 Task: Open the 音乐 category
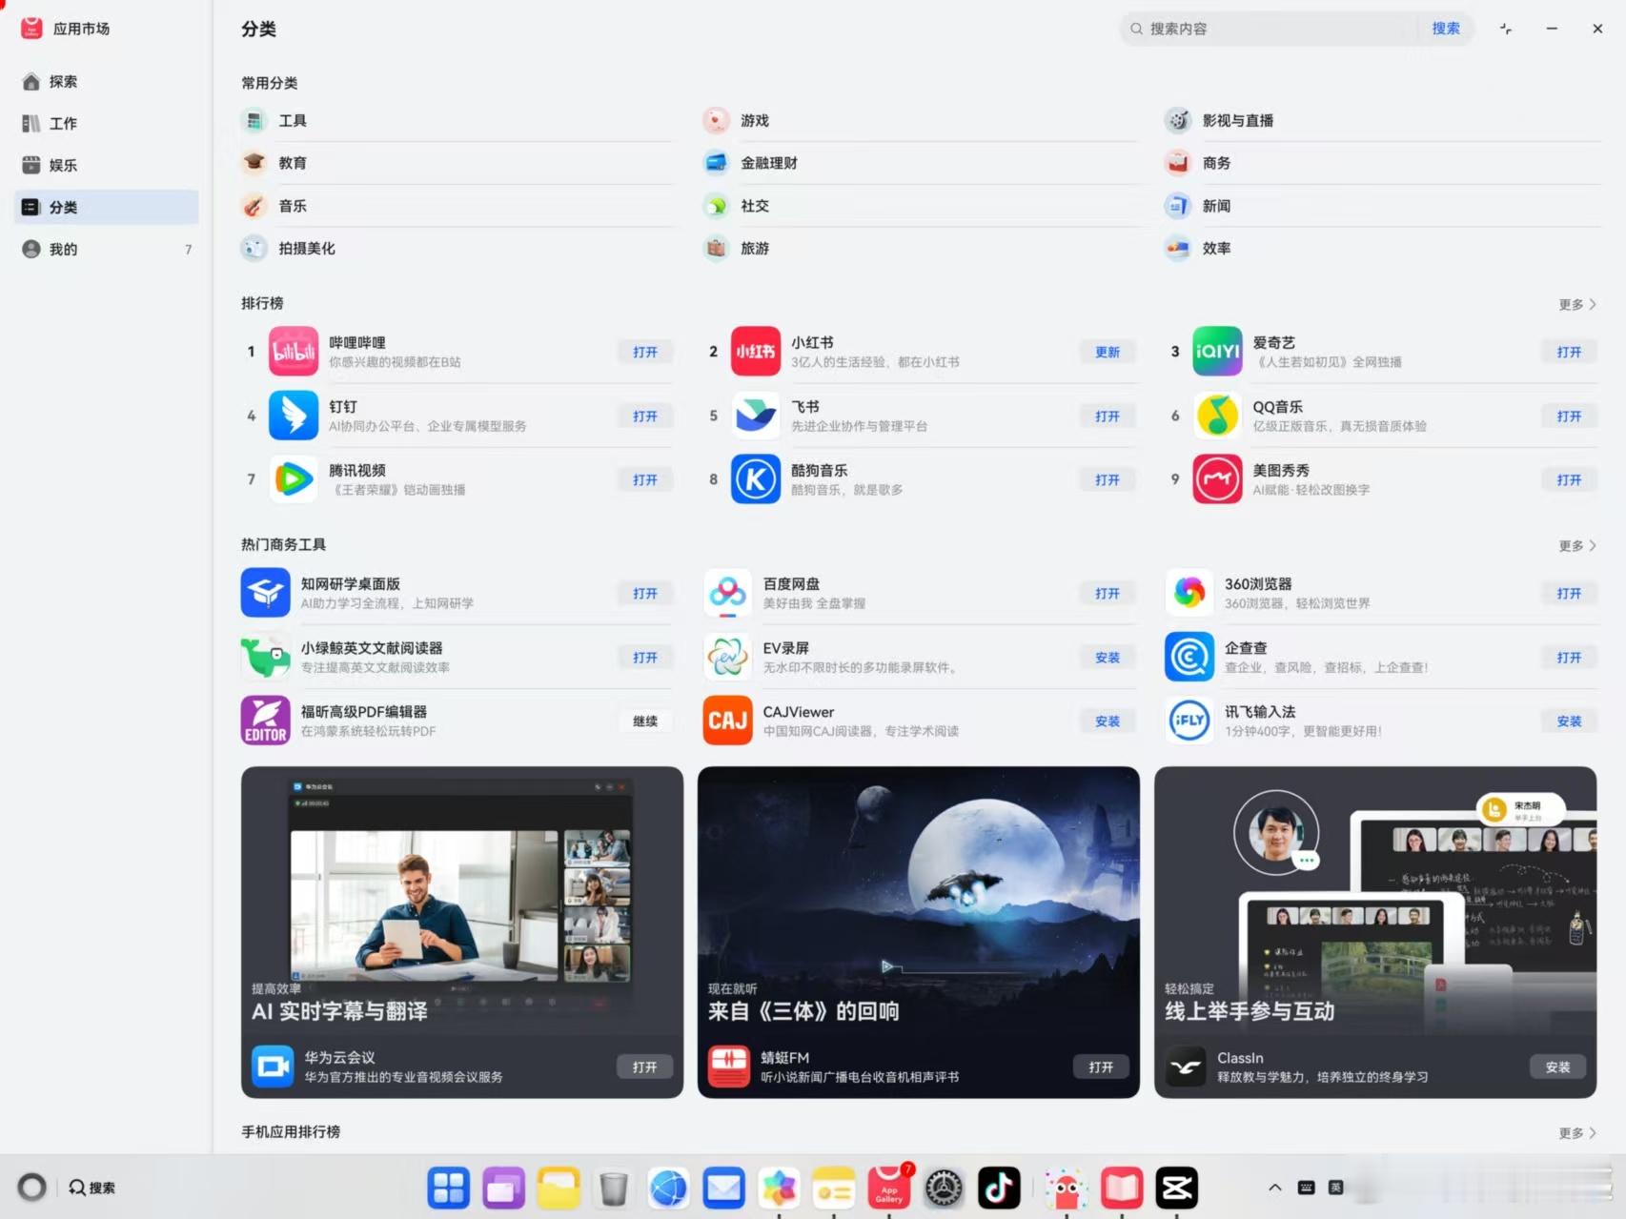pyautogui.click(x=457, y=206)
